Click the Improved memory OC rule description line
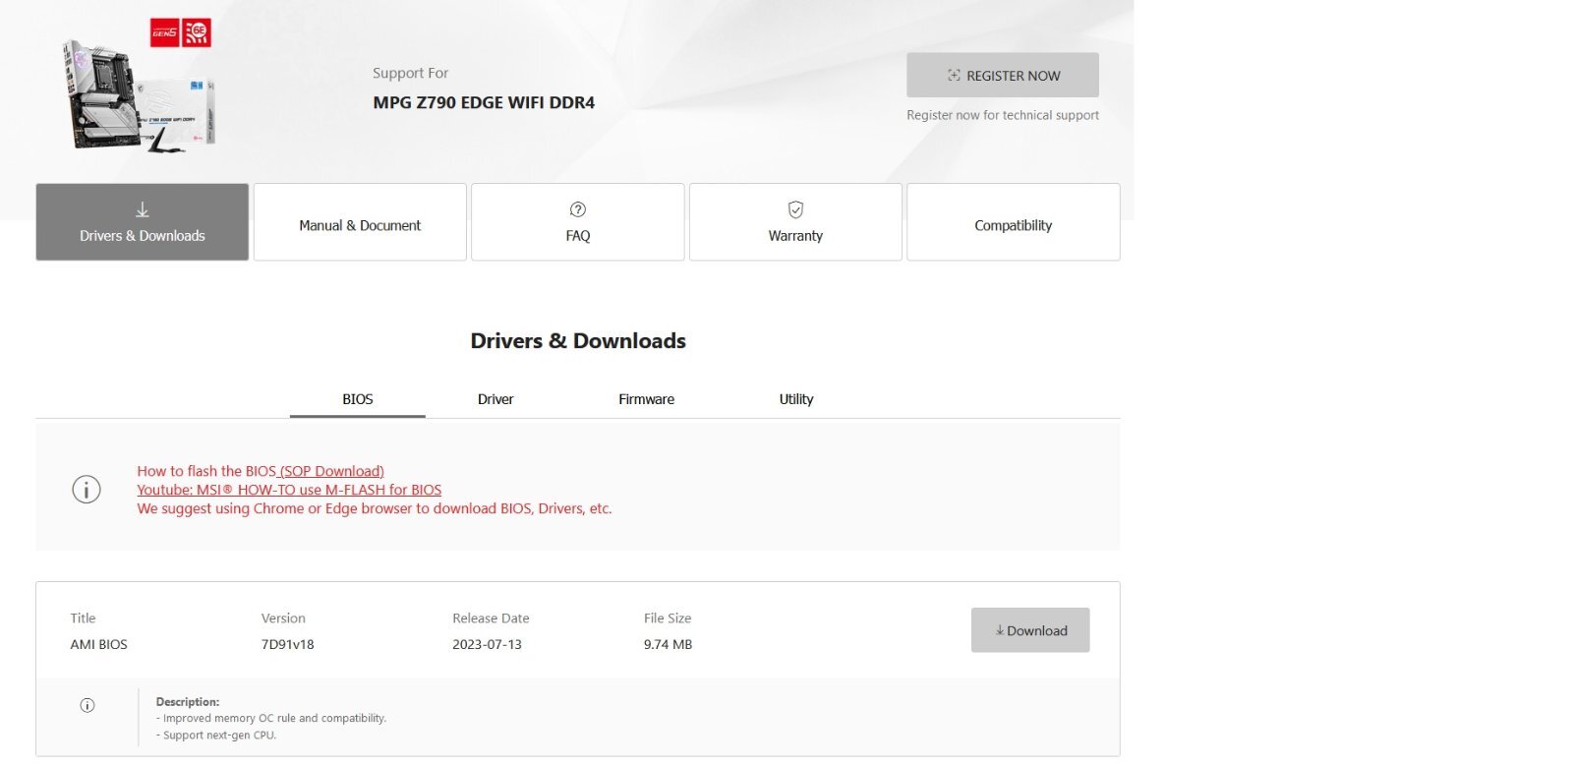The height and width of the screenshot is (766, 1573). (x=271, y=719)
